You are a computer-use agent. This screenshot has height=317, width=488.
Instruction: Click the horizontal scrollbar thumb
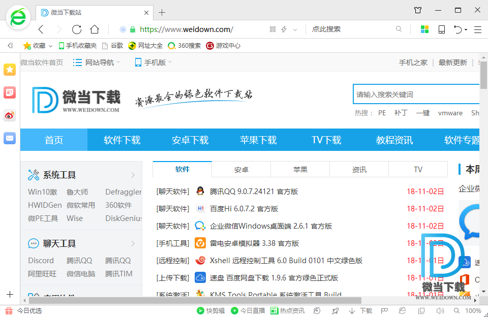point(195,301)
